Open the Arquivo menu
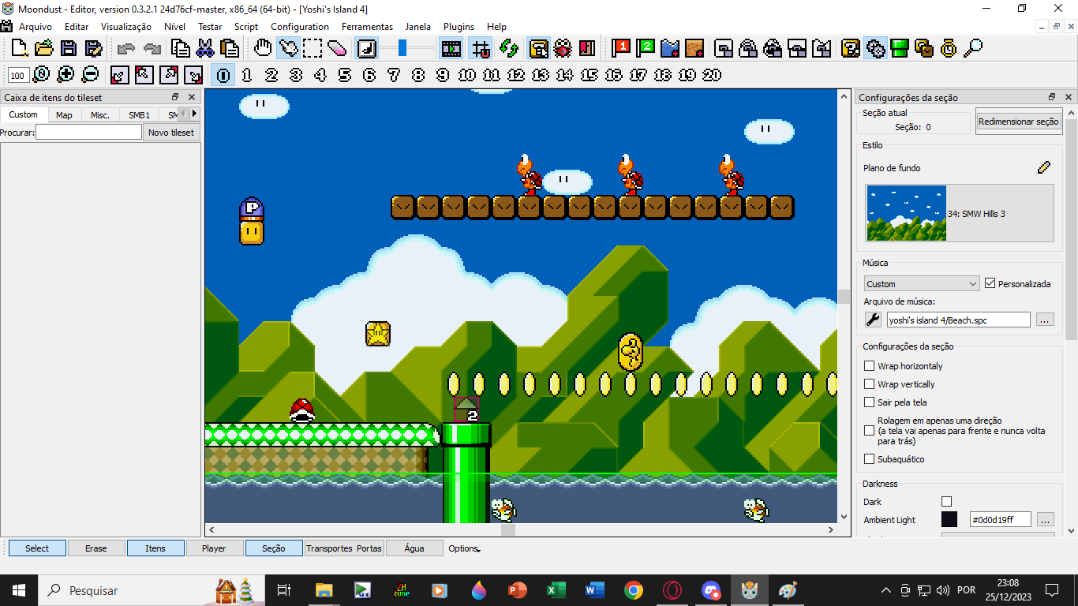The width and height of the screenshot is (1078, 606). 36,26
